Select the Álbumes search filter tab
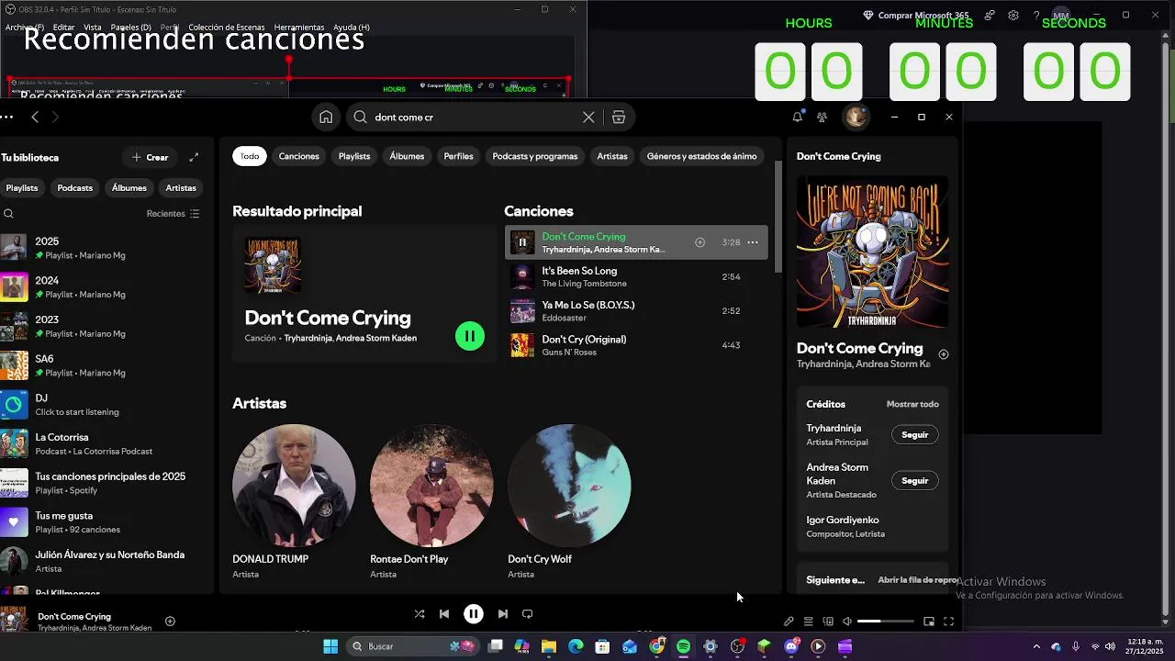This screenshot has width=1175, height=661. pos(407,156)
